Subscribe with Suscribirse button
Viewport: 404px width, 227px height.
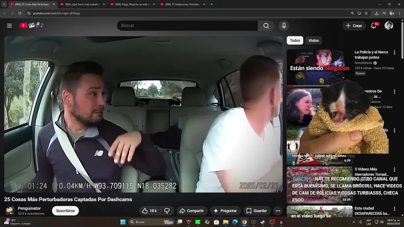(x=65, y=211)
